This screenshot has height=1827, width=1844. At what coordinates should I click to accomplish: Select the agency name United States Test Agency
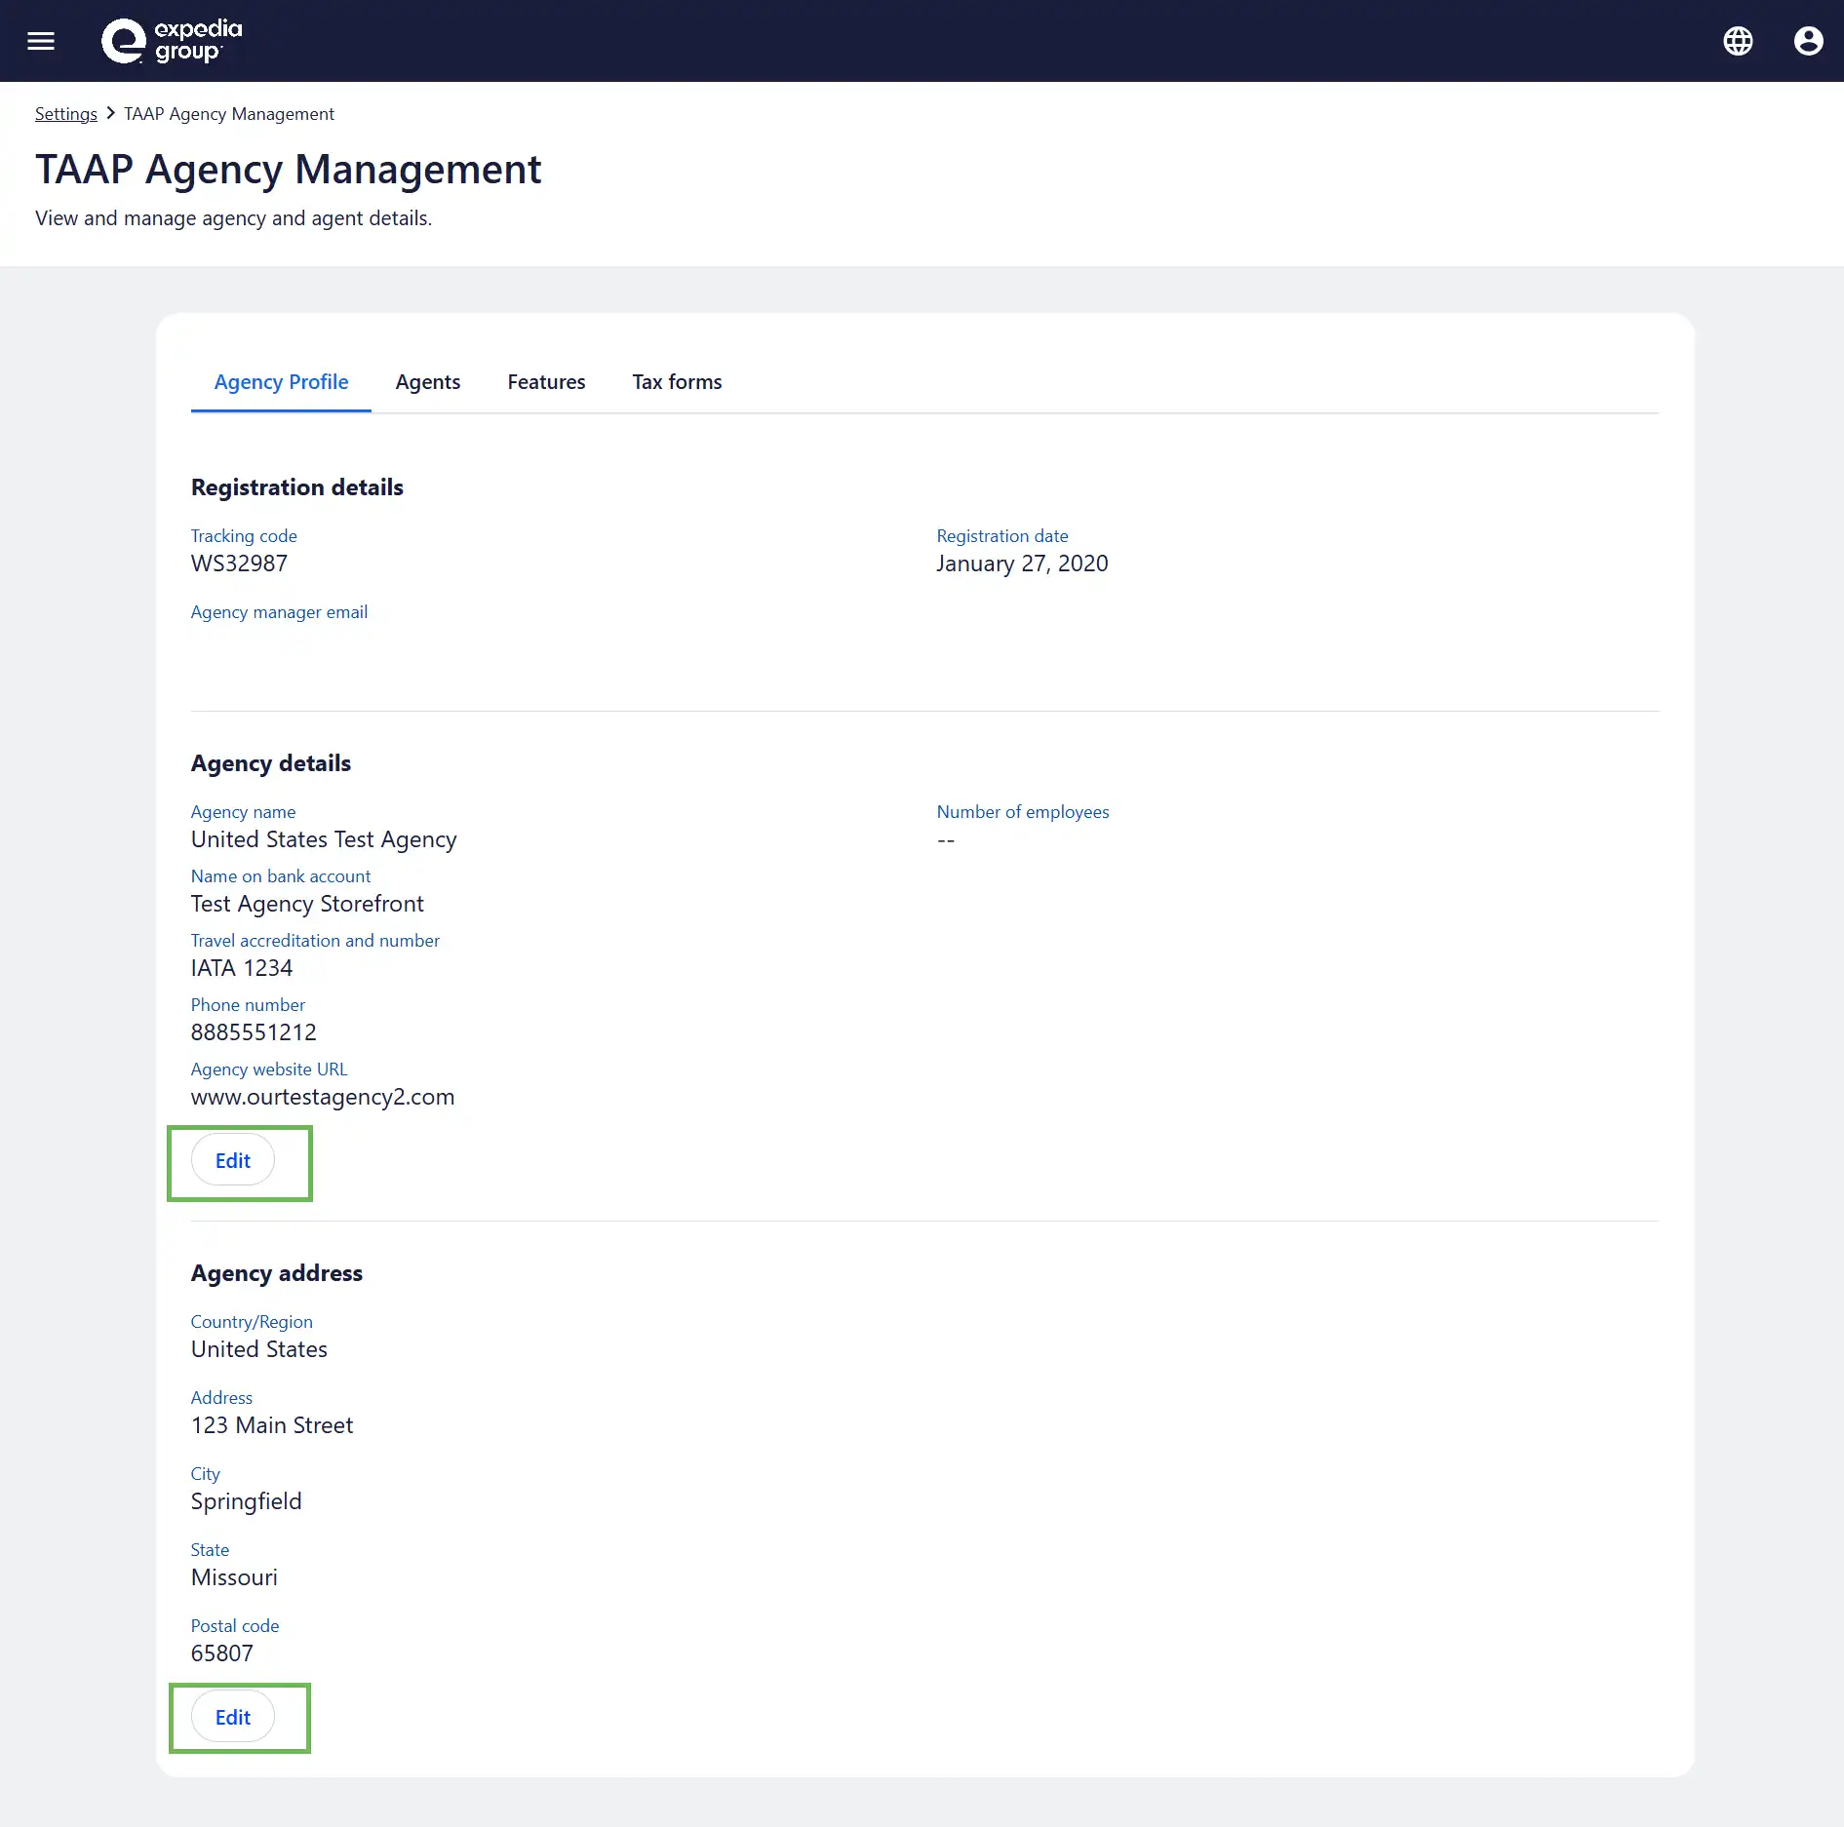pos(324,839)
